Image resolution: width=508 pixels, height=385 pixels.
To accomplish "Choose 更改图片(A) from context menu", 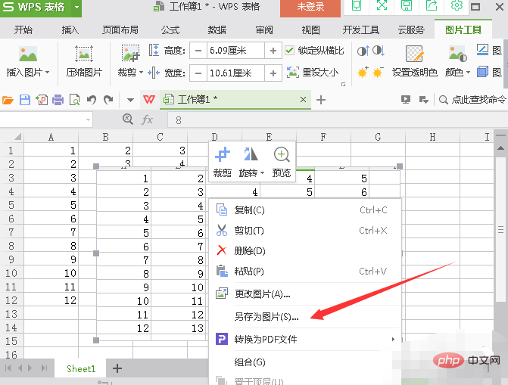I will (305, 294).
